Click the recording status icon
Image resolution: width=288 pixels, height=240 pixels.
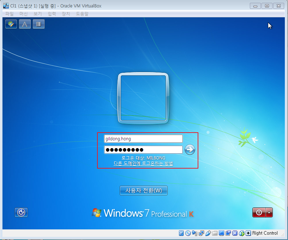click(228, 233)
